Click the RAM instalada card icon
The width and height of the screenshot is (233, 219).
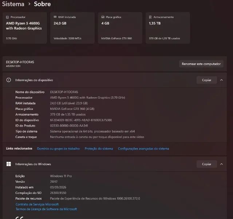tap(55, 17)
